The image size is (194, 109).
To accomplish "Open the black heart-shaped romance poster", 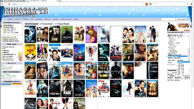I will pyautogui.click(x=92, y=52).
